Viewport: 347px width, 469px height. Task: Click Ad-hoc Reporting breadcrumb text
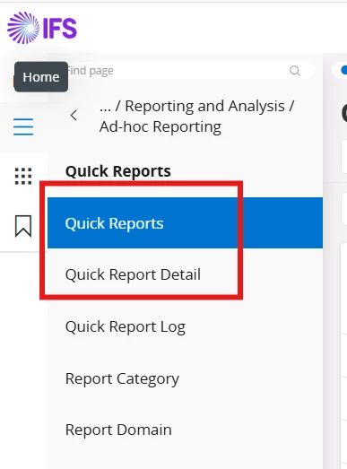pos(160,126)
